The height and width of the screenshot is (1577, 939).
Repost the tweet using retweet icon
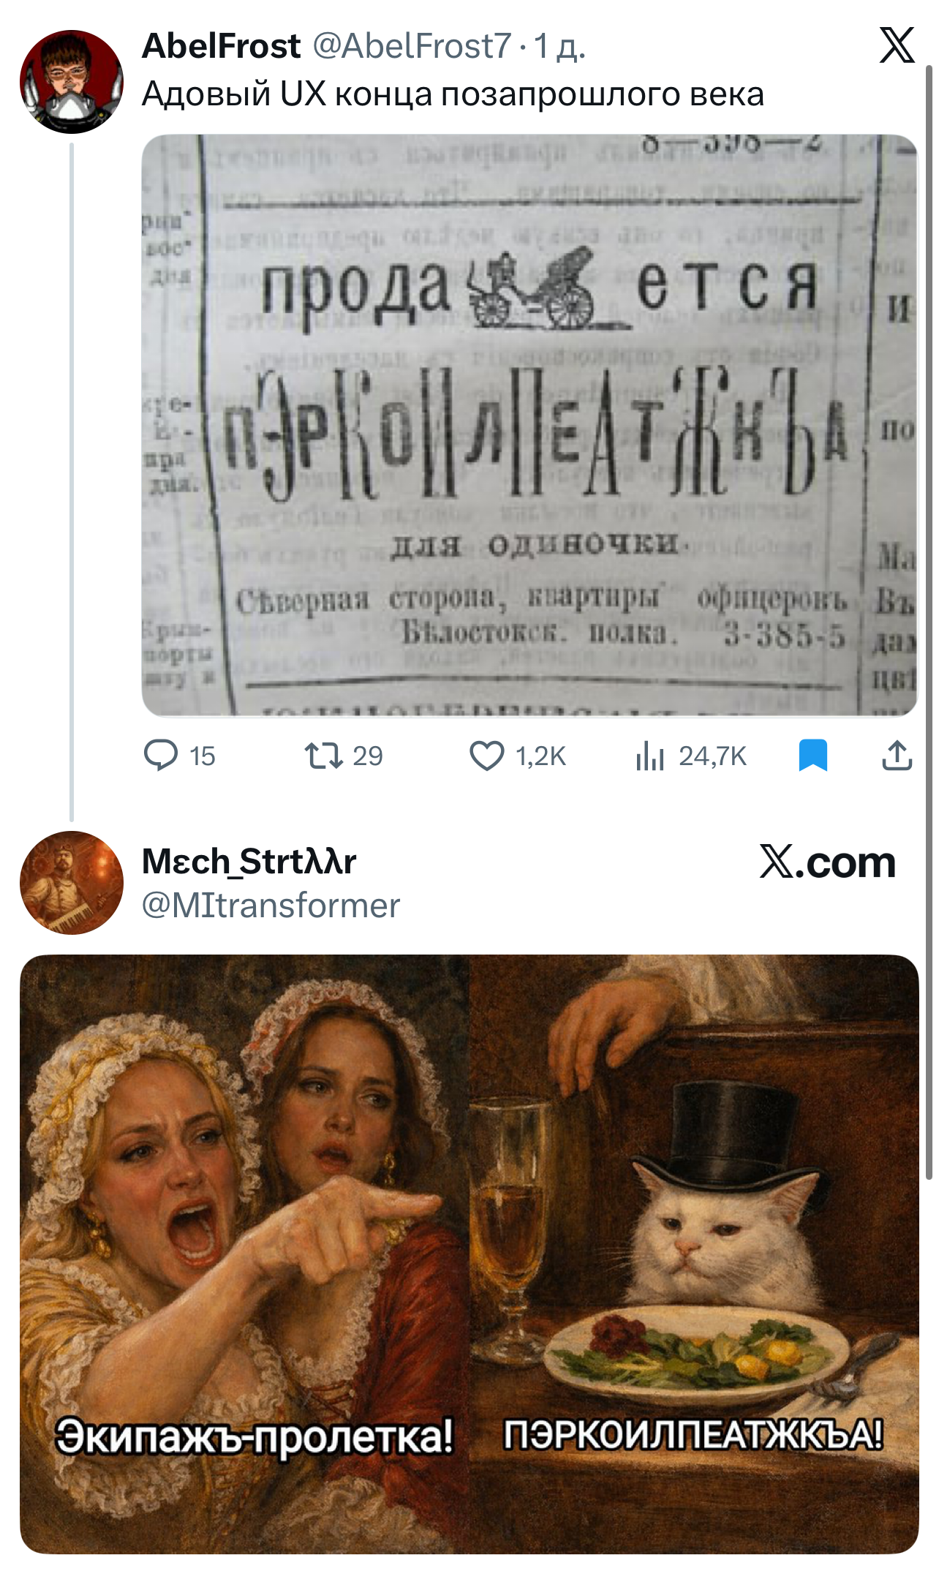[x=323, y=756]
